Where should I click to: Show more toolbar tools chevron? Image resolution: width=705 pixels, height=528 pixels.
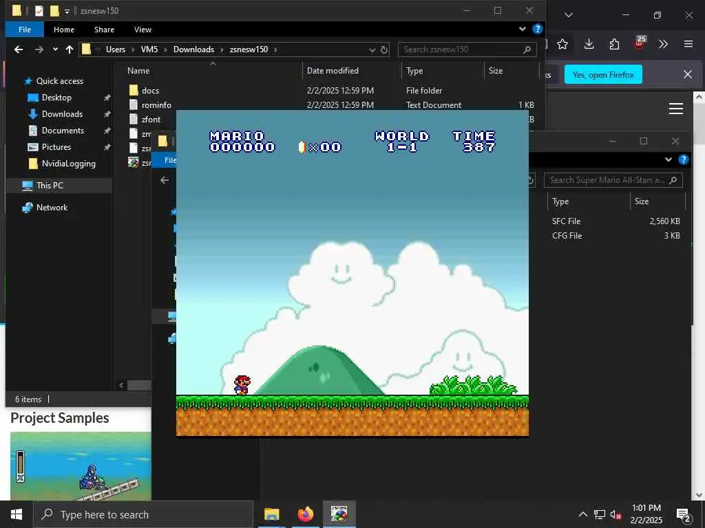(663, 44)
